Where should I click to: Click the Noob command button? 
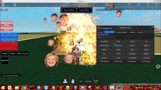click(x=132, y=41)
